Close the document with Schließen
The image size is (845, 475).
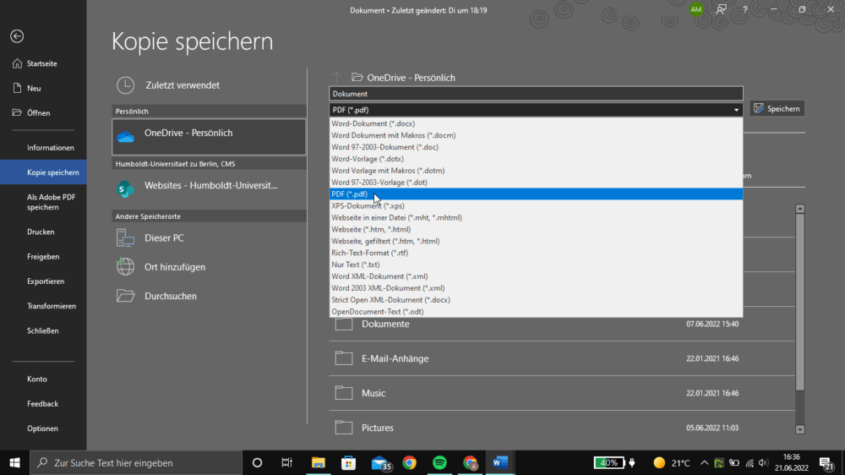43,331
